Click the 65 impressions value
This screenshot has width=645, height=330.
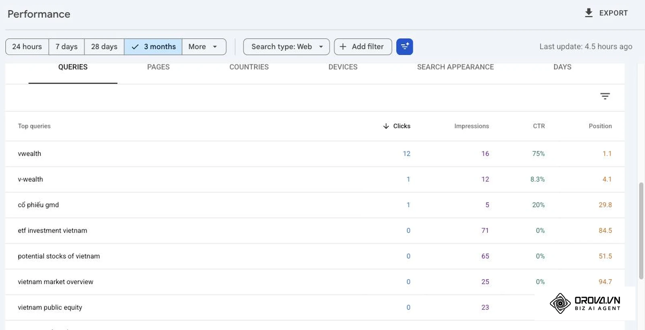pos(485,256)
